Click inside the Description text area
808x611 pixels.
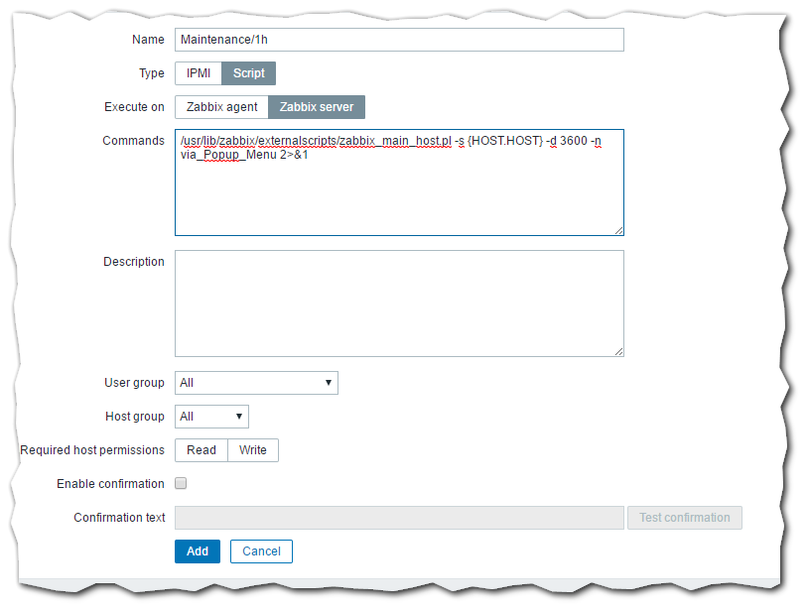coord(399,303)
